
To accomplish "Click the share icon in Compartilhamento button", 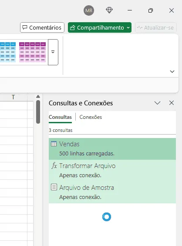I will [72, 27].
